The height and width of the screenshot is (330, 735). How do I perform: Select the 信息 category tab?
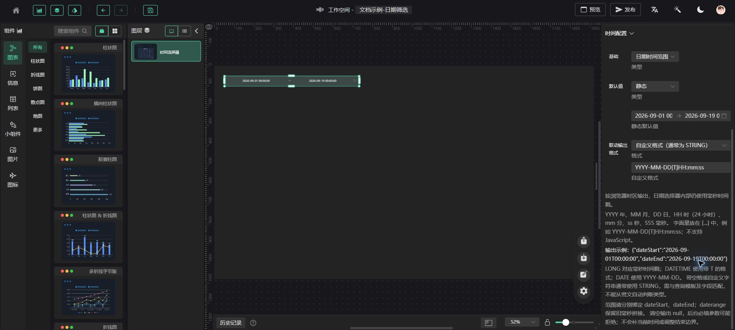[13, 78]
